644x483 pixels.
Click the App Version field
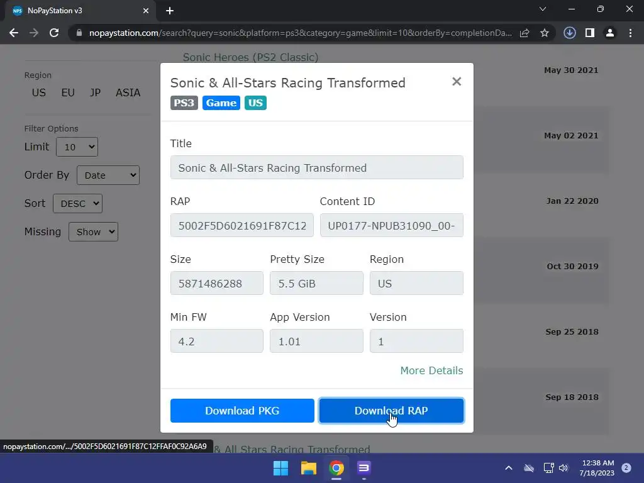[x=316, y=341]
